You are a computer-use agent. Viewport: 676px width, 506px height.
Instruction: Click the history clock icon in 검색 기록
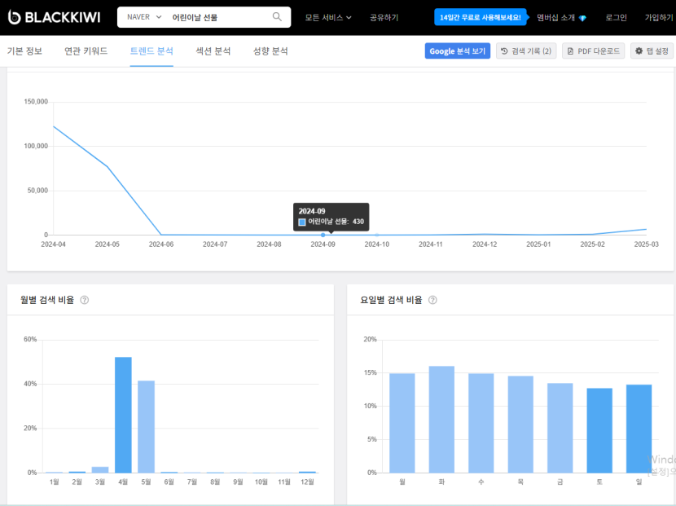click(504, 51)
